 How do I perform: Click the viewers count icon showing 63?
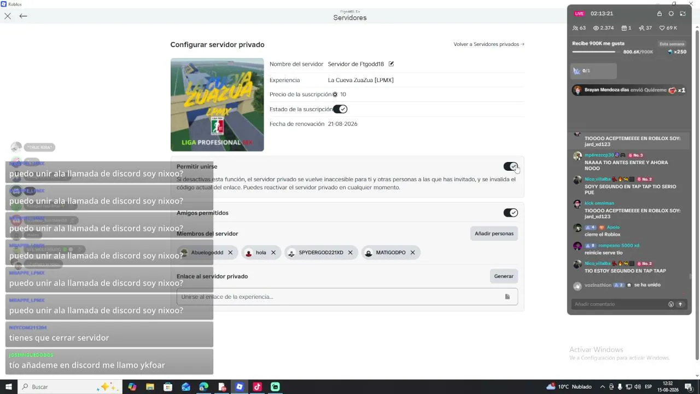pos(575,28)
